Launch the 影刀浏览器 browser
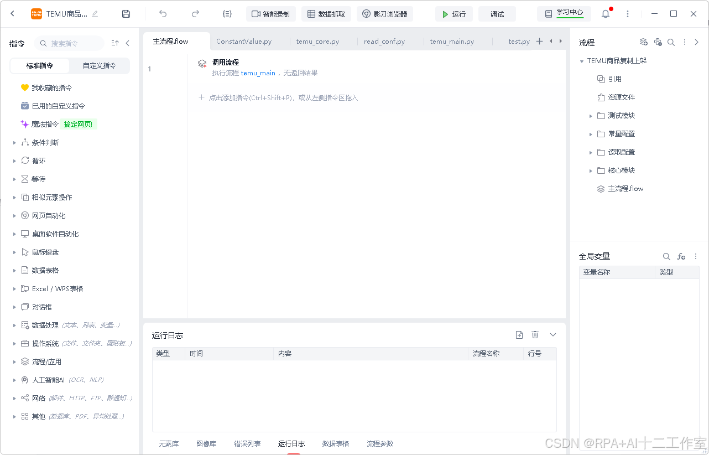The width and height of the screenshot is (709, 455). pos(385,14)
